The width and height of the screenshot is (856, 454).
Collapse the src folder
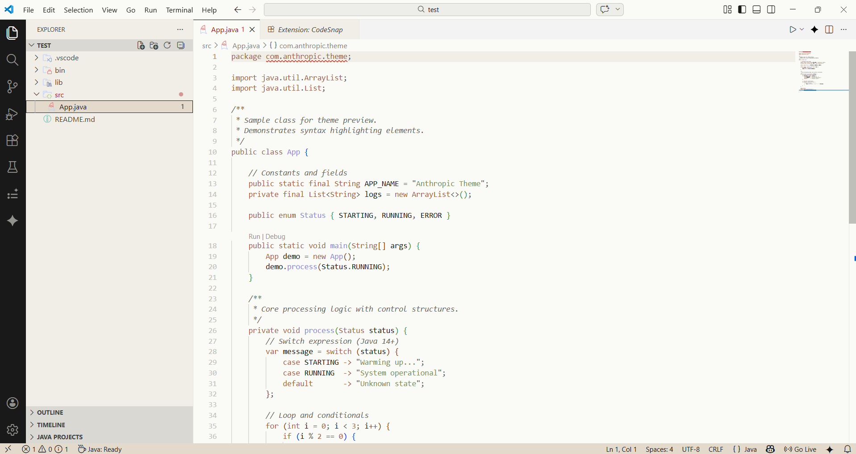tap(109, 95)
